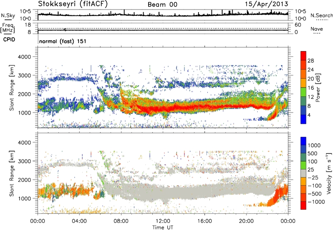Select the "Freq. [MHz]" axis label

coord(7,28)
